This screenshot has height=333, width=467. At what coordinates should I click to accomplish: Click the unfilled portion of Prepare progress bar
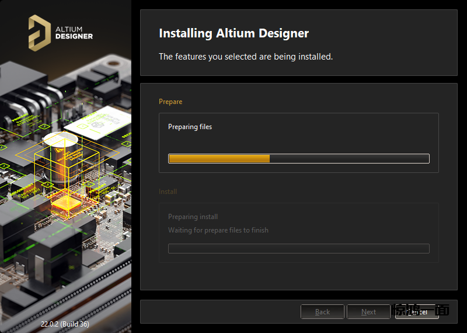(349, 158)
